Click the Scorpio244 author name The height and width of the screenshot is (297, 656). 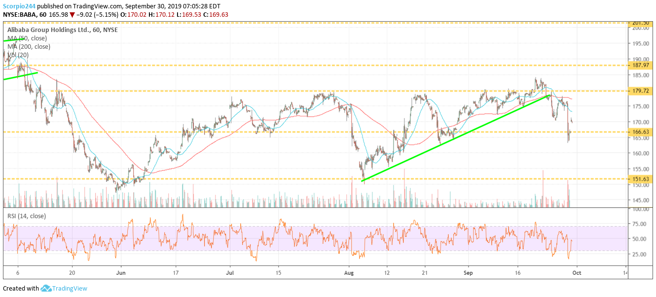(20, 7)
